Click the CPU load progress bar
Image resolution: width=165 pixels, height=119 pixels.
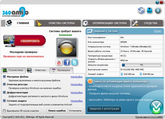pyautogui.click(x=141, y=65)
